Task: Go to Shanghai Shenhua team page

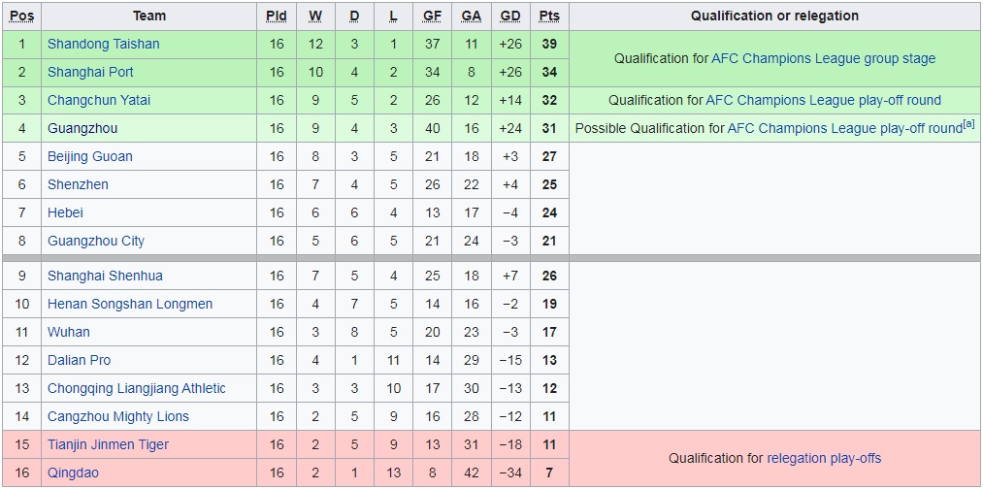Action: [105, 276]
